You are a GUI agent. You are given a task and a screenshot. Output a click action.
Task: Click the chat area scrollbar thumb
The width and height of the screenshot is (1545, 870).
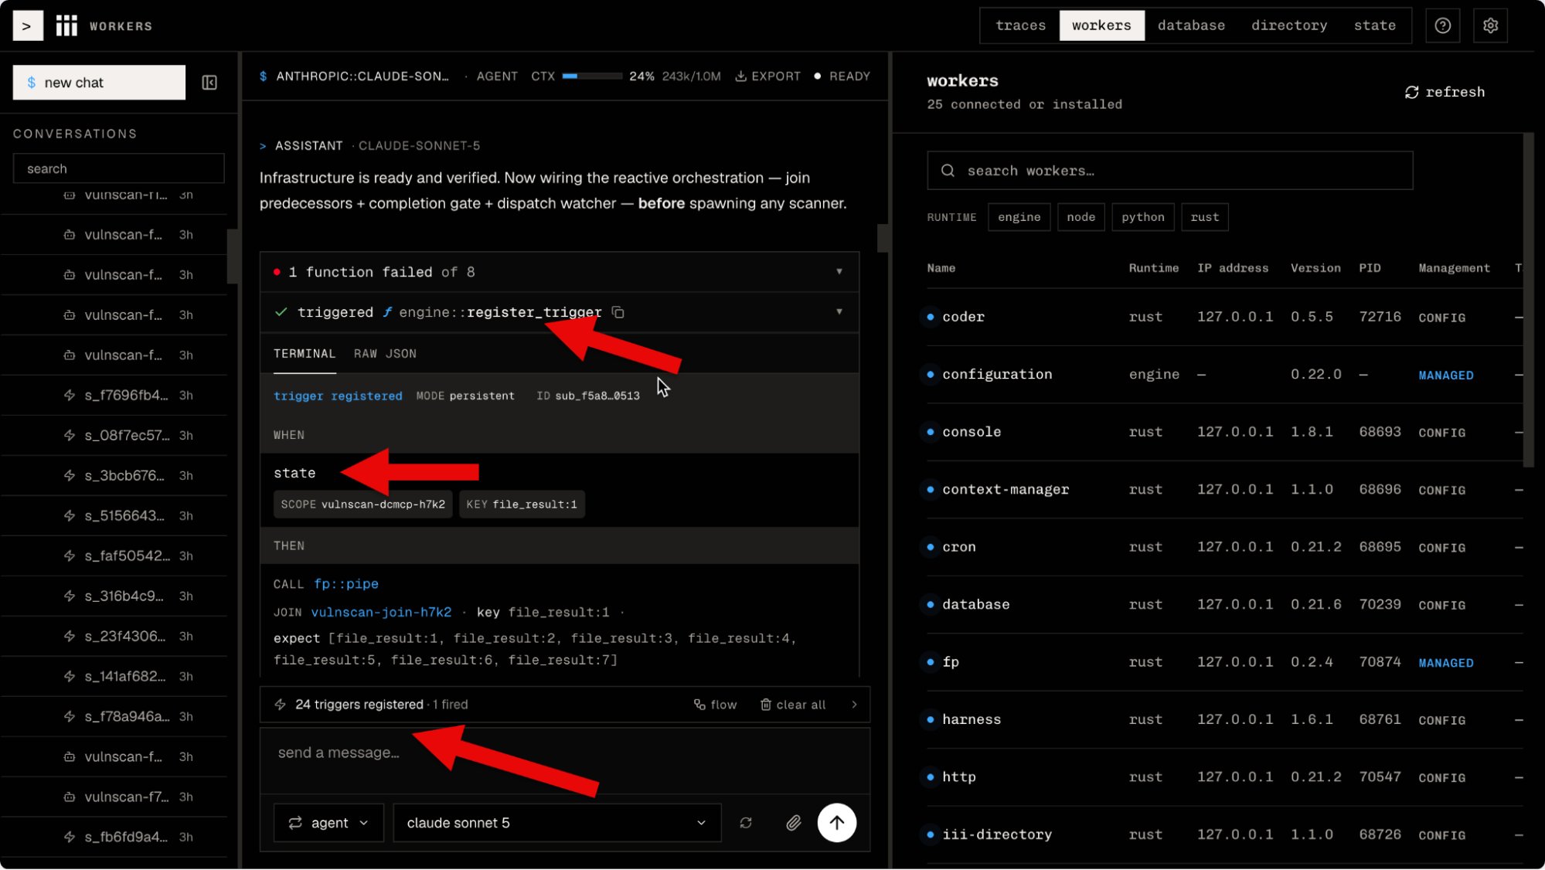(x=883, y=238)
